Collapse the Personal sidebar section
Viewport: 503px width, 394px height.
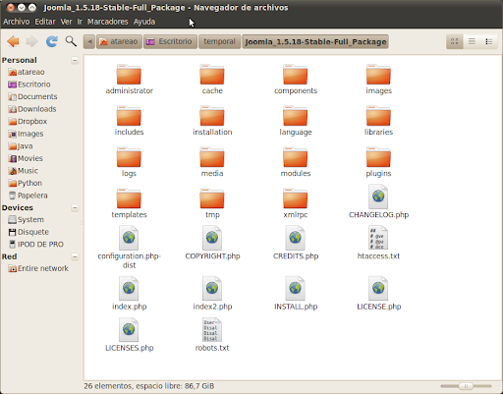click(x=75, y=60)
